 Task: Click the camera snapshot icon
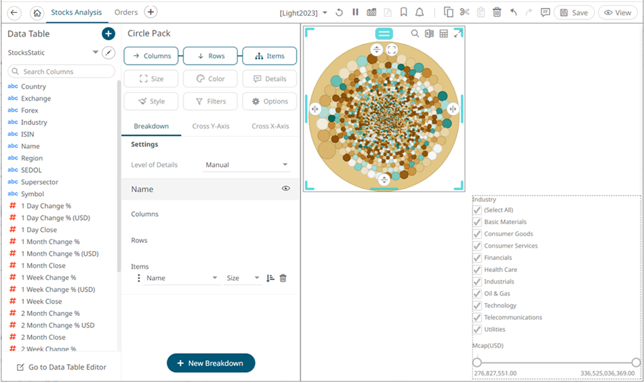click(371, 12)
